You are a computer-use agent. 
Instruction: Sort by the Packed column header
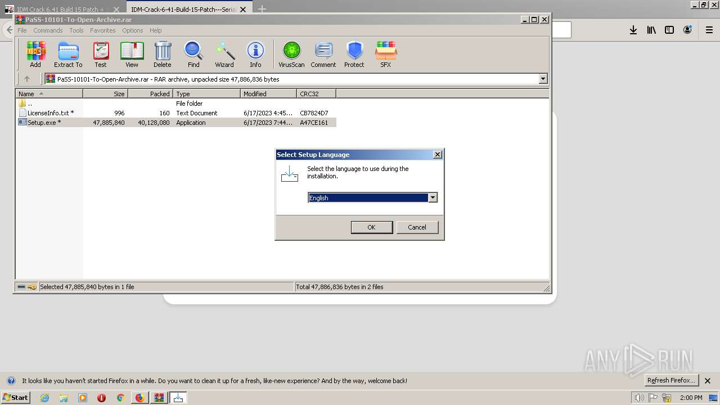[x=151, y=94]
